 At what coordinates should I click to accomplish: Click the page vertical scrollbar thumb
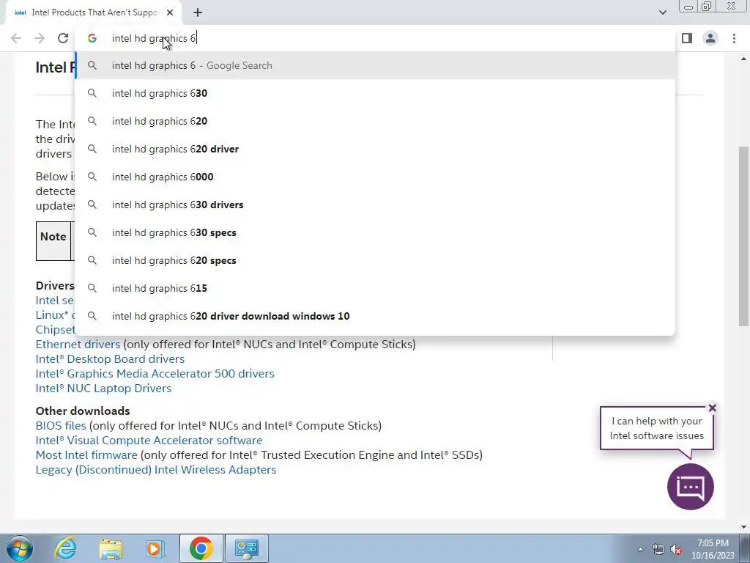tap(743, 237)
